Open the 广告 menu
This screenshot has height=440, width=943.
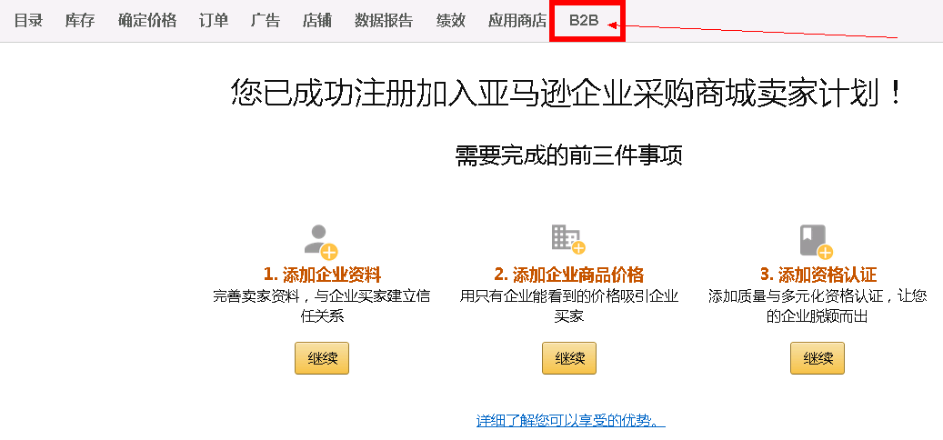click(266, 20)
